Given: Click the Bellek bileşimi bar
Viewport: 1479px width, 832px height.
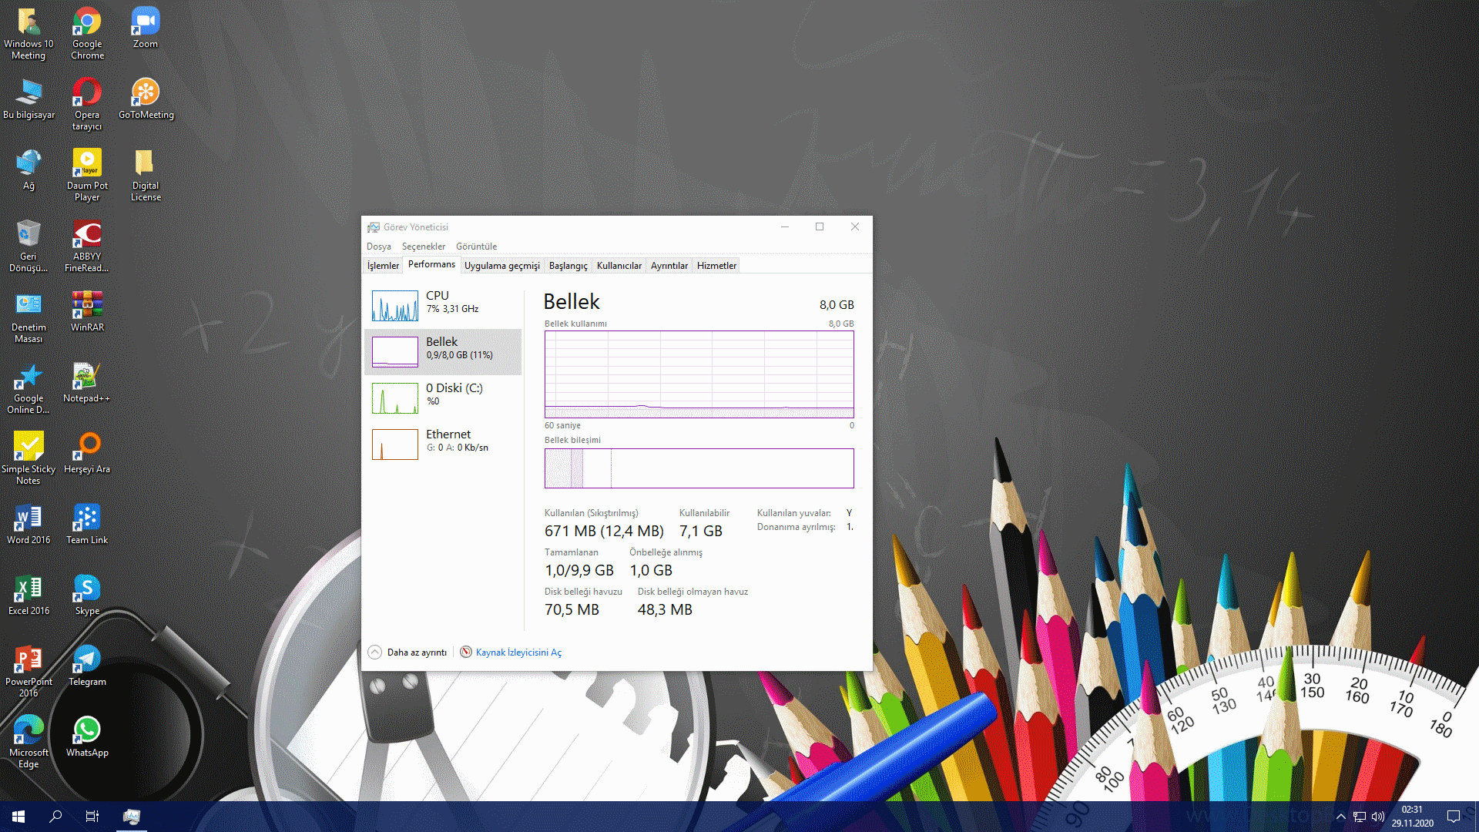Looking at the screenshot, I should pyautogui.click(x=699, y=468).
